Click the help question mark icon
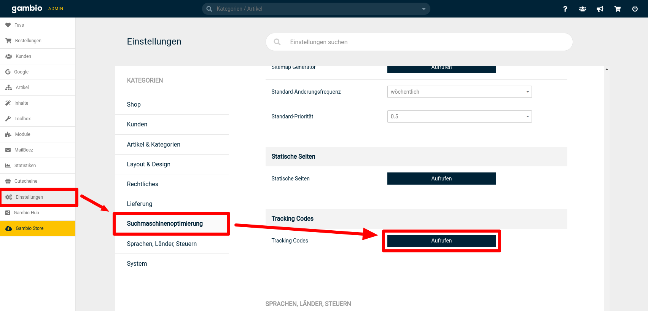 click(x=565, y=9)
